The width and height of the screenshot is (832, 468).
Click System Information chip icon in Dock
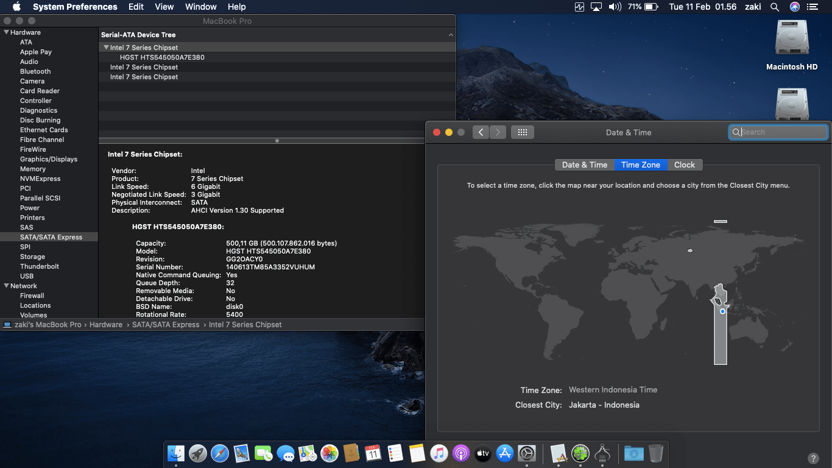(x=602, y=453)
